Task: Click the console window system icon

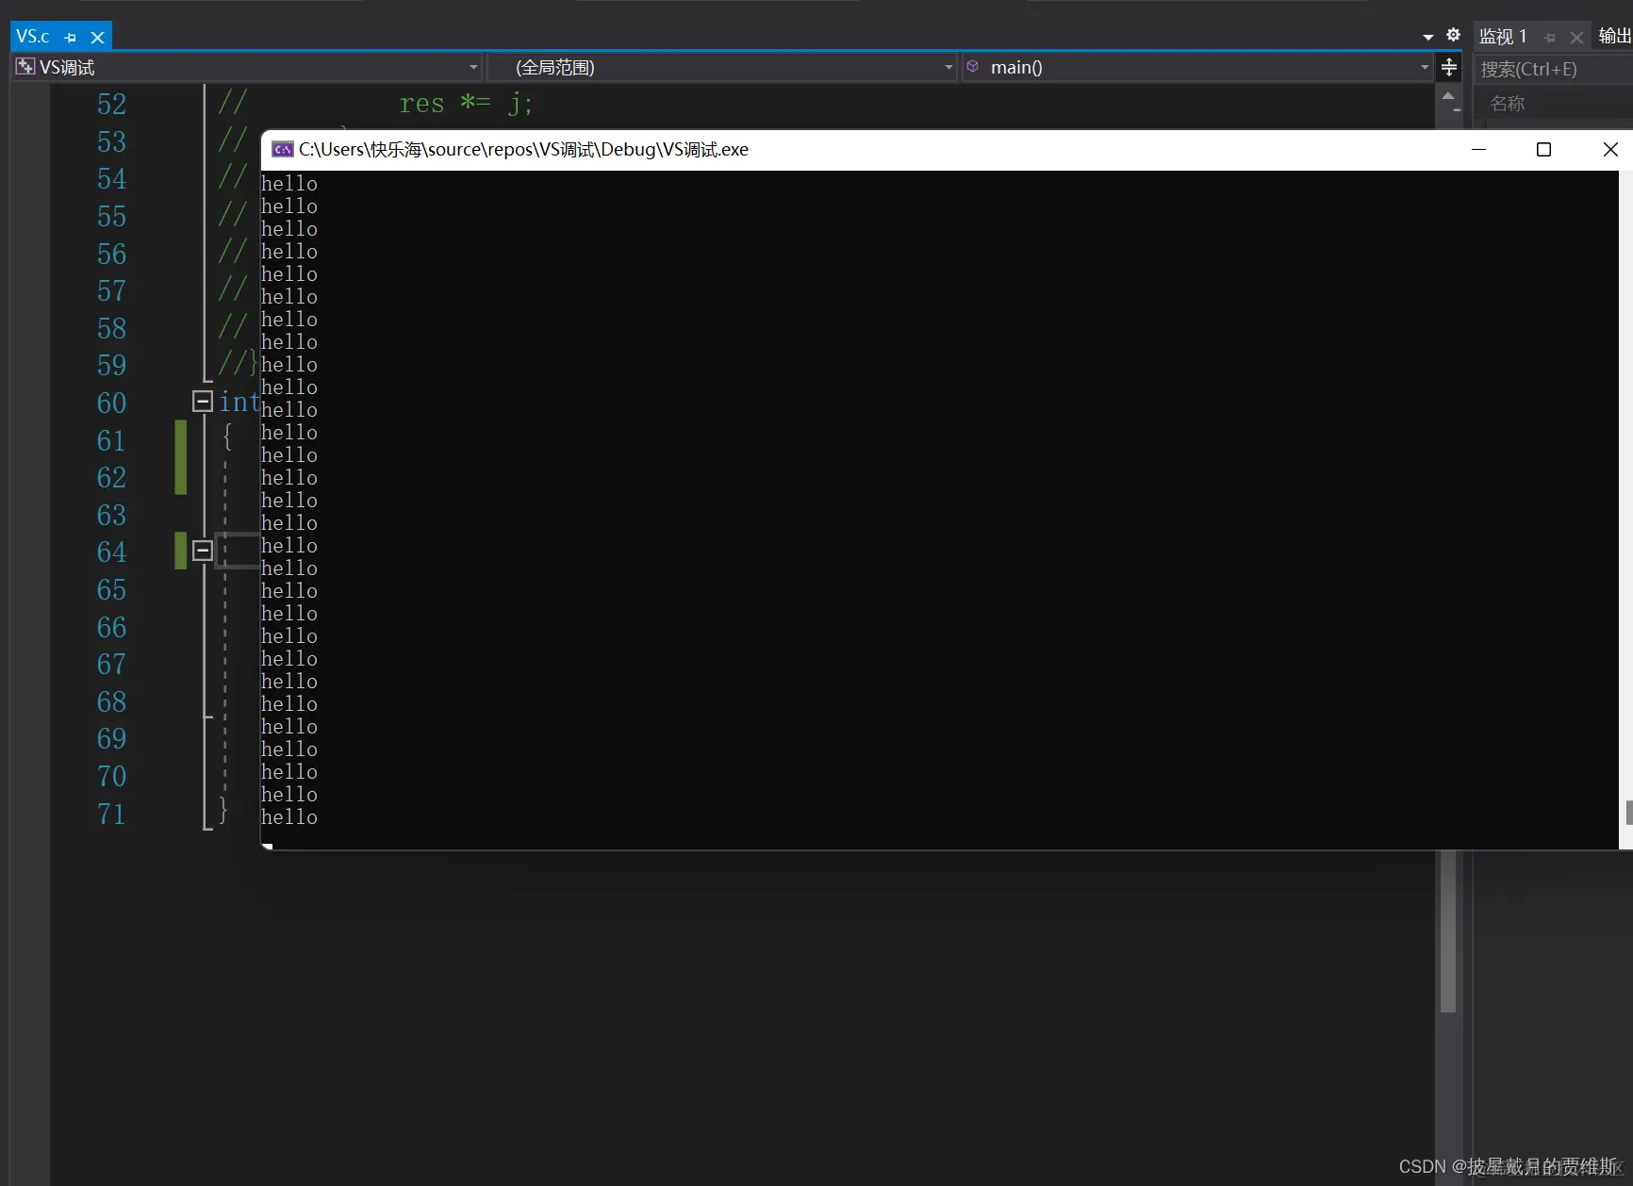Action: click(282, 150)
